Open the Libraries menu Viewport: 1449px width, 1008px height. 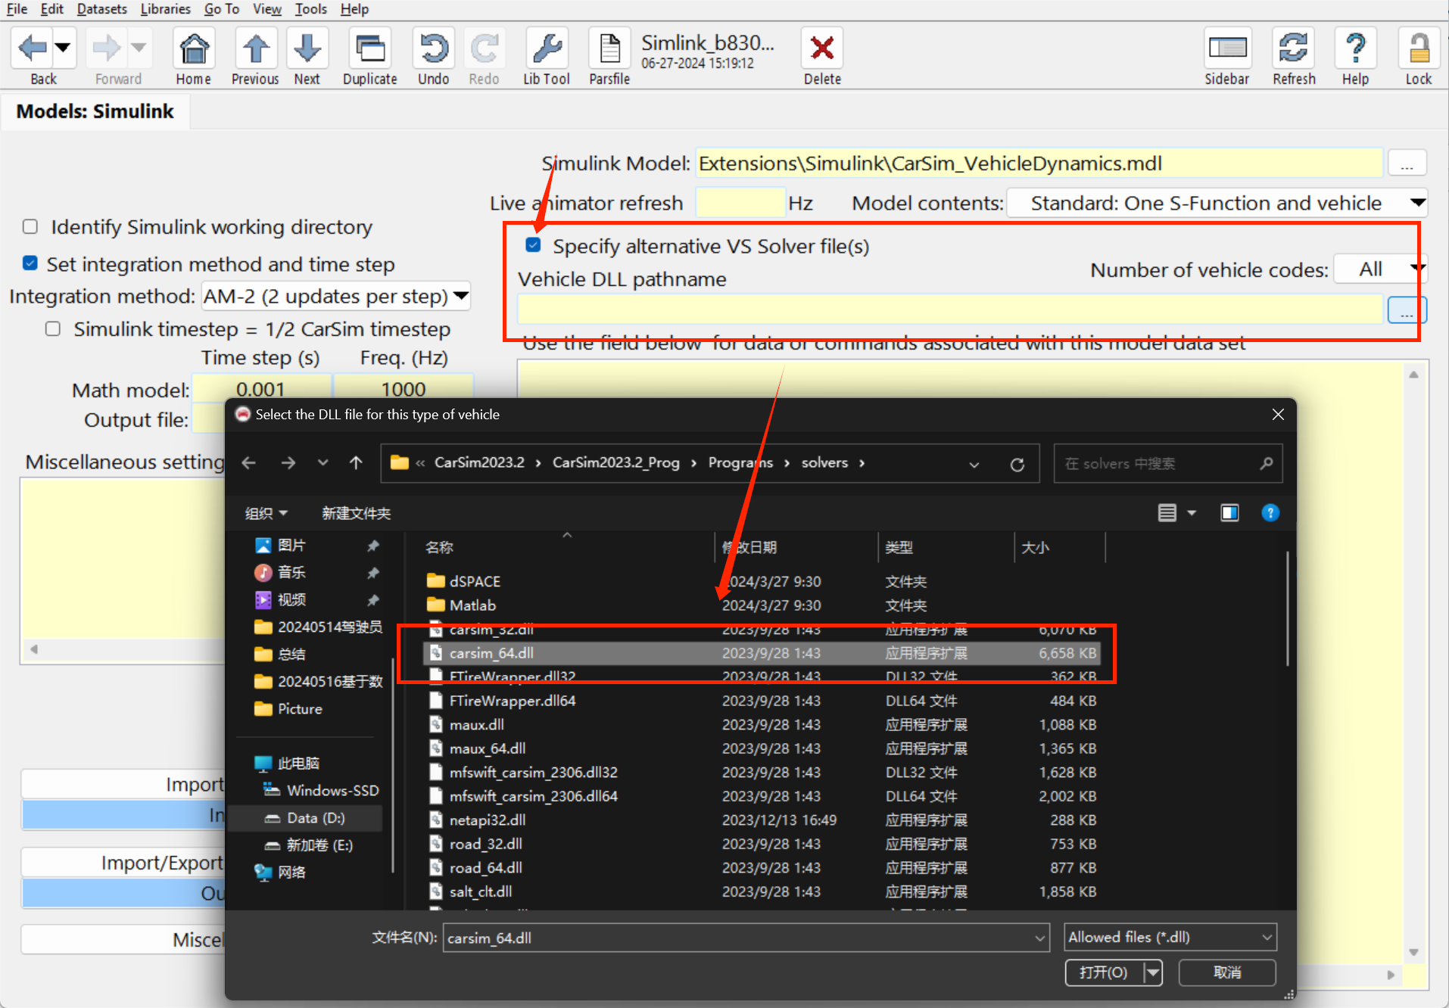[x=165, y=9]
